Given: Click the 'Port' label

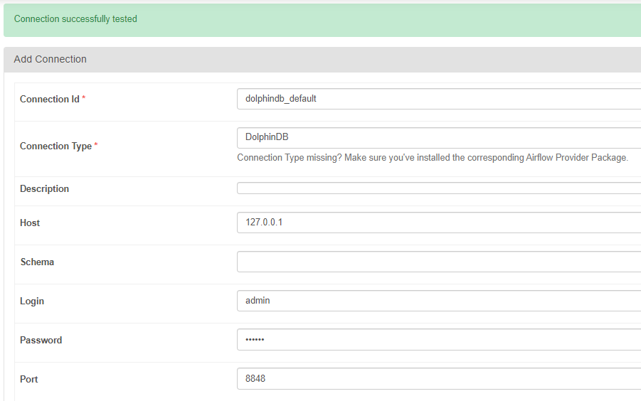Looking at the screenshot, I should click(x=28, y=380).
